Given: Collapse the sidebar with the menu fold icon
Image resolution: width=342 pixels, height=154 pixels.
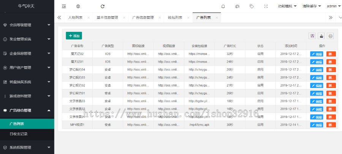Looking at the screenshot, I should click(64, 6).
